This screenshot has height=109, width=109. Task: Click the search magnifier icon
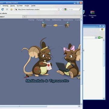pos(80,9)
